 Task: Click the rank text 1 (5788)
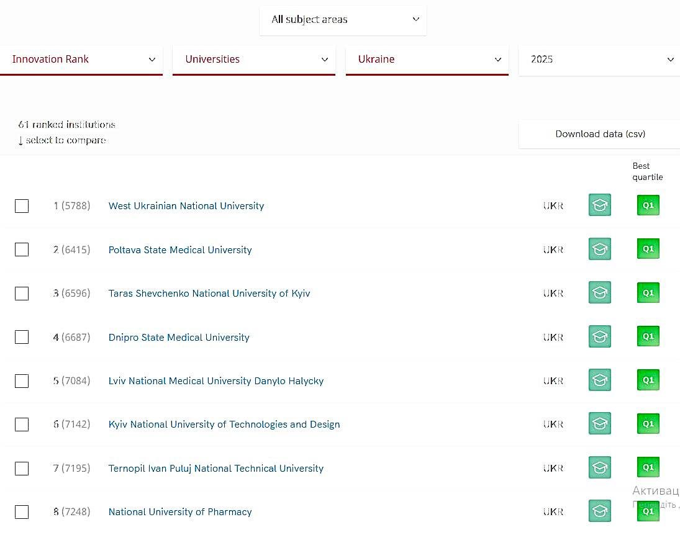(72, 205)
